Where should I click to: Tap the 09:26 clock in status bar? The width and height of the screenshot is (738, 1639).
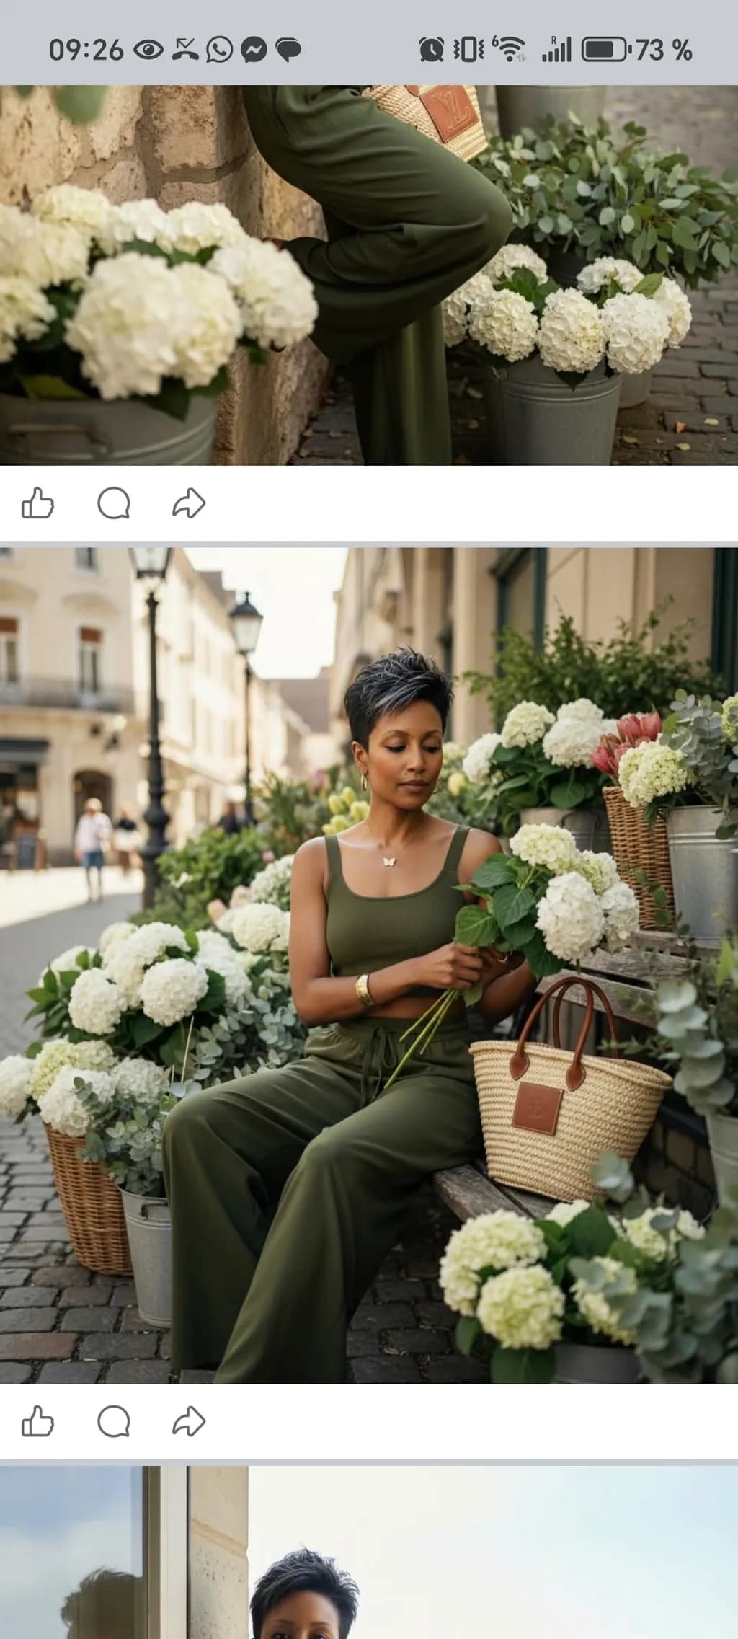(86, 50)
